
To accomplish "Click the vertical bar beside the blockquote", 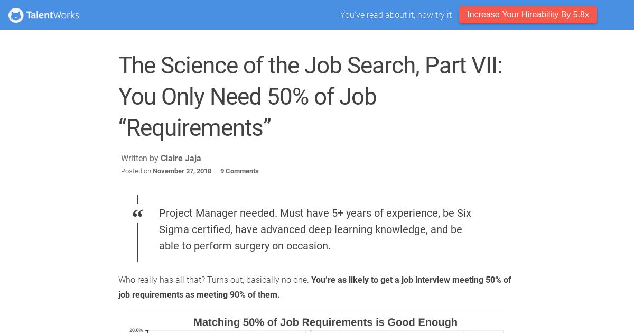I will [137, 242].
